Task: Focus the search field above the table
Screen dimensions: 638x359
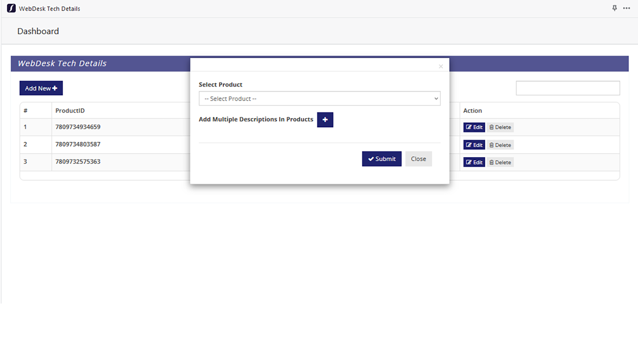Action: (568, 88)
